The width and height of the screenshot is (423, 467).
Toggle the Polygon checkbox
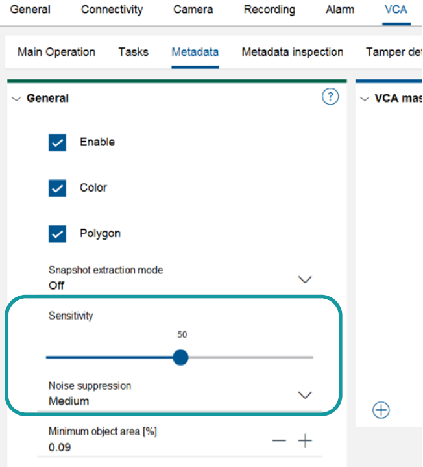point(58,233)
